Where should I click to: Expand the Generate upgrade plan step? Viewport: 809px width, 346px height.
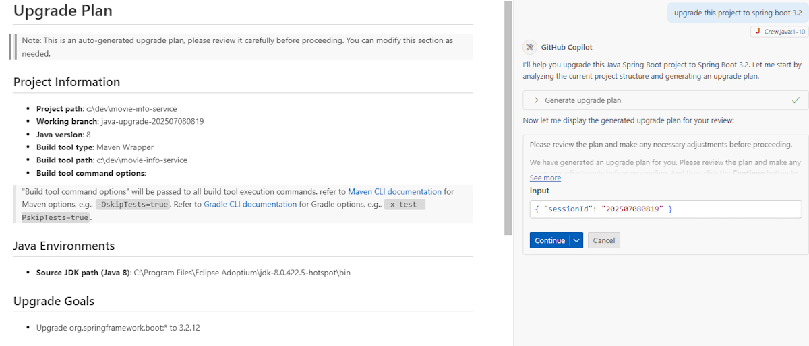pyautogui.click(x=537, y=100)
